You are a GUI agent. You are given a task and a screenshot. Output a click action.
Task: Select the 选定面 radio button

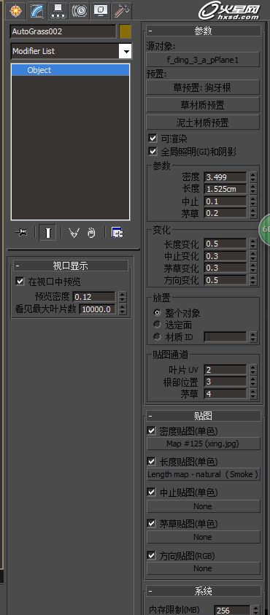click(158, 325)
